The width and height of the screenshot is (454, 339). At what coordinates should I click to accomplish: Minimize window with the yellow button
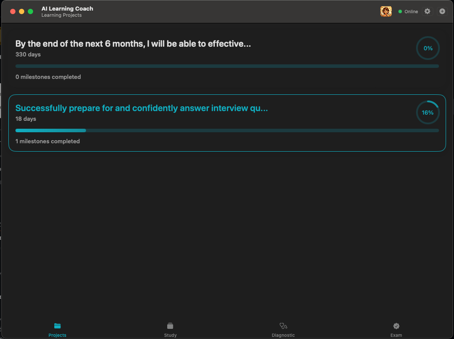point(22,11)
